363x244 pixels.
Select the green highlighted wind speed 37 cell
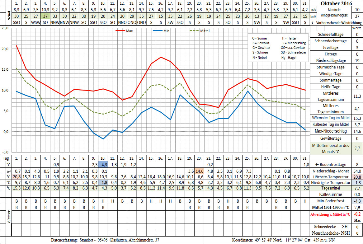pos(45,16)
